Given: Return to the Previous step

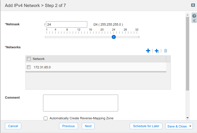Looking at the screenshot, I should tap(68, 126).
